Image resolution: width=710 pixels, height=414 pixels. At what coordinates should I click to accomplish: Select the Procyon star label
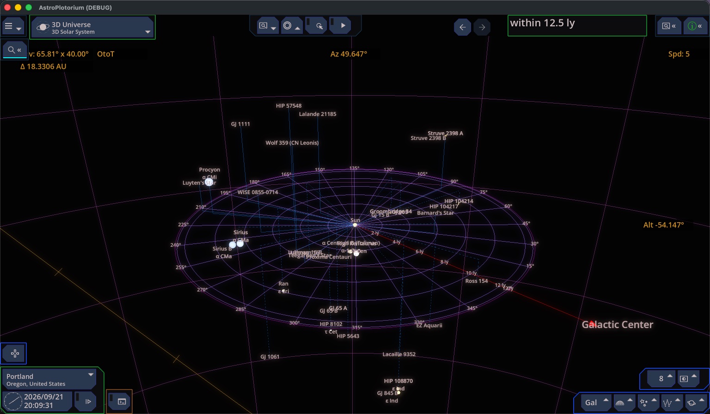209,170
